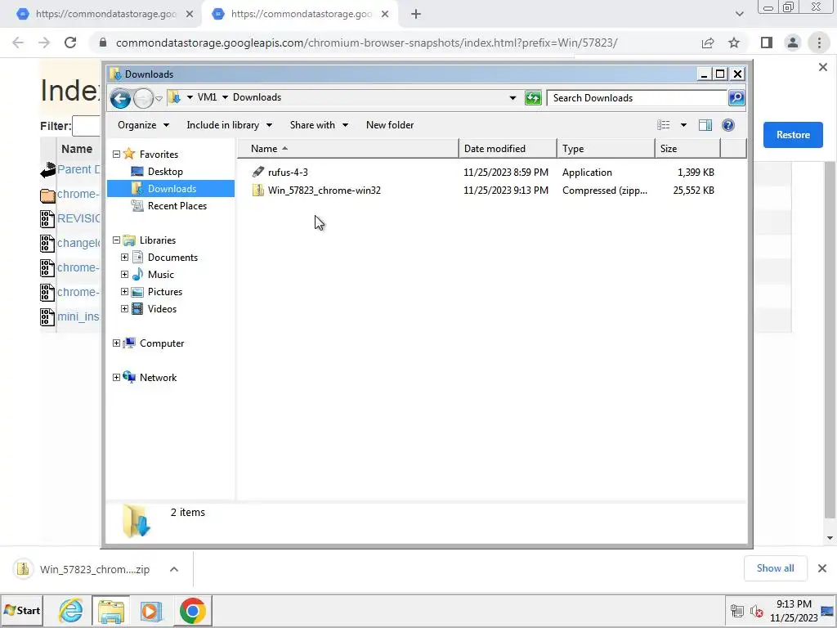Launch Windows Media Player from taskbar
This screenshot has width=837, height=628.
[151, 610]
